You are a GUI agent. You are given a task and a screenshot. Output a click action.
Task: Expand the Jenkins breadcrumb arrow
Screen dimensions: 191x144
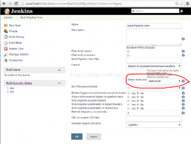17,18
